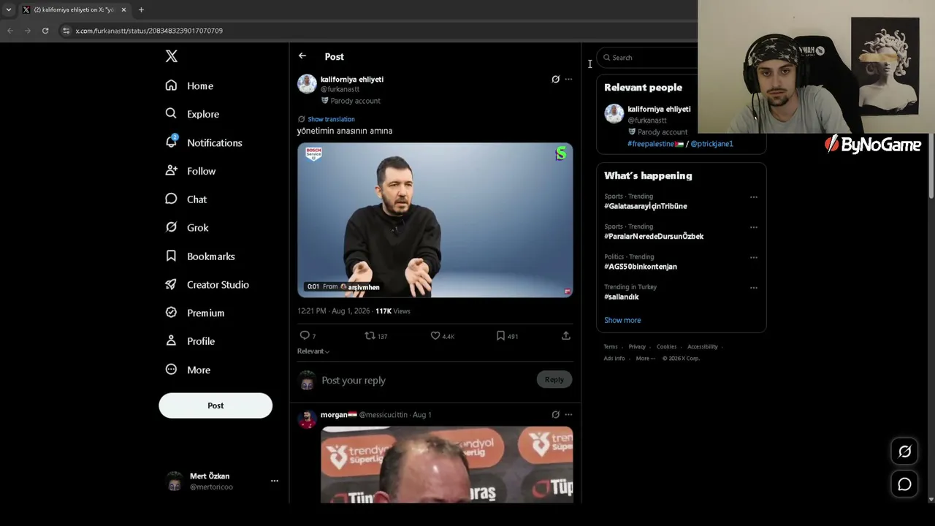Open a new browser tab
This screenshot has height=526, width=935.
click(x=141, y=9)
